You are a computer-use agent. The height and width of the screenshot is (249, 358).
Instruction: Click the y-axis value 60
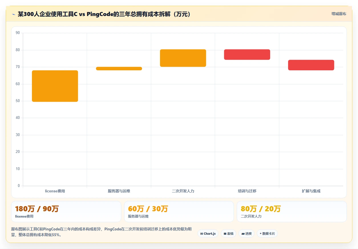coord(18,84)
